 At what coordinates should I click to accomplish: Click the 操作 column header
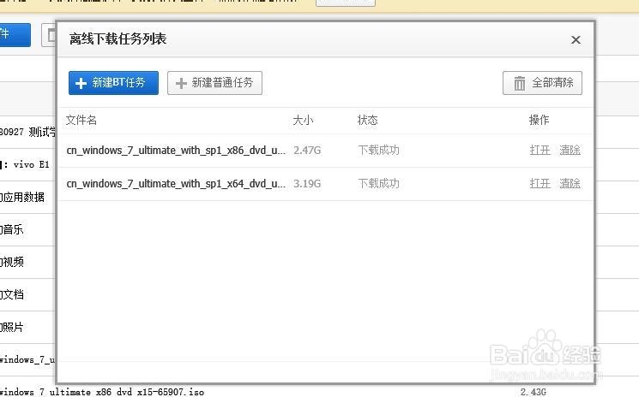click(x=539, y=121)
